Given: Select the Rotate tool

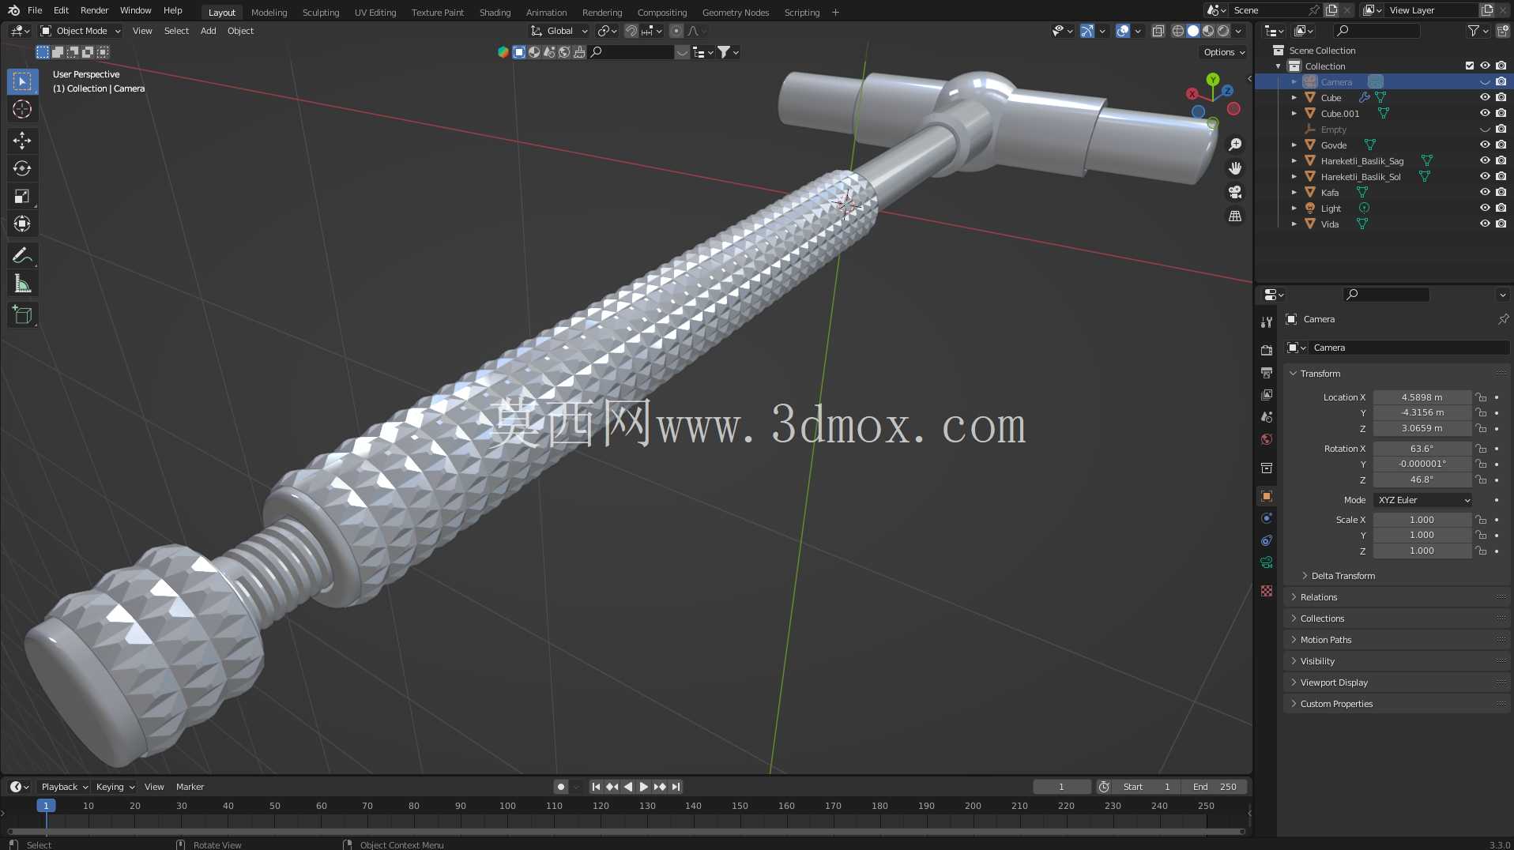Looking at the screenshot, I should pos(22,168).
